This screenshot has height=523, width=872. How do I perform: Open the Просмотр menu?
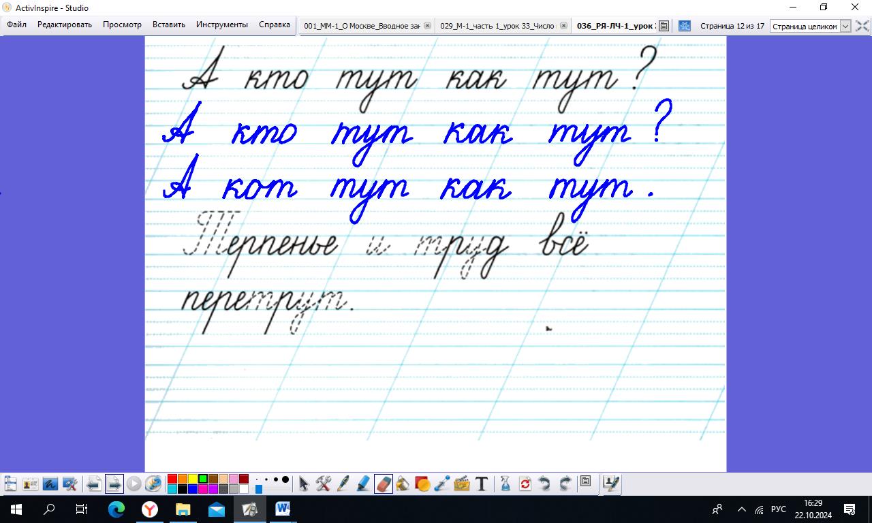point(123,25)
